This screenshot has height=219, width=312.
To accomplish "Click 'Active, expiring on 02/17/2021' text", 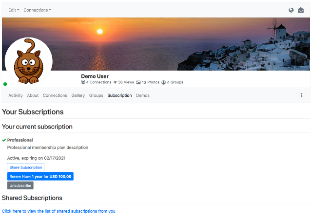I will click(36, 158).
